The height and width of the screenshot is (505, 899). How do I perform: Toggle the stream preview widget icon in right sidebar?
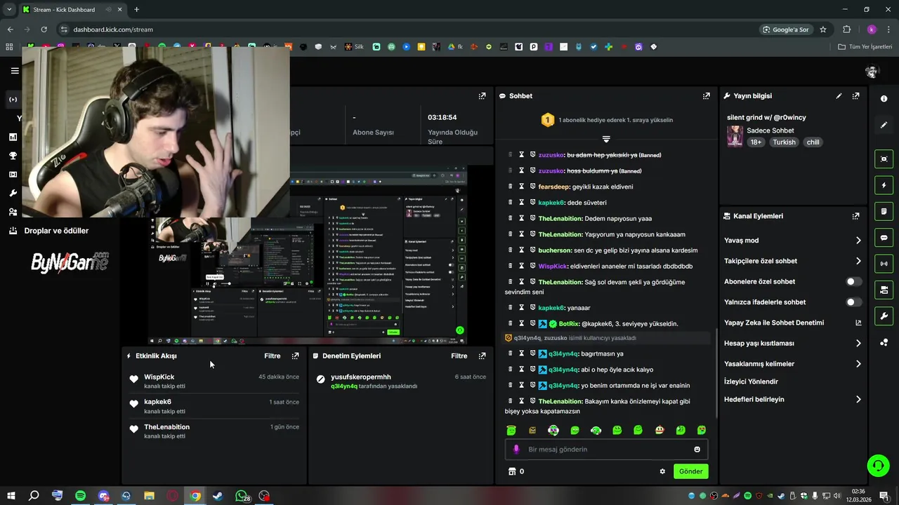(884, 159)
